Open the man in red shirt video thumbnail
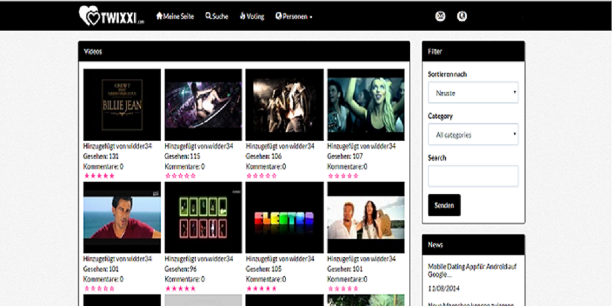 pyautogui.click(x=122, y=217)
